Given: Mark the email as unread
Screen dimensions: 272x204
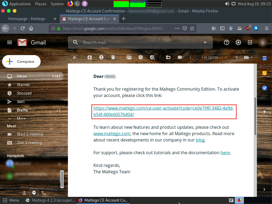Looking at the screenshot, I should (x=129, y=57).
